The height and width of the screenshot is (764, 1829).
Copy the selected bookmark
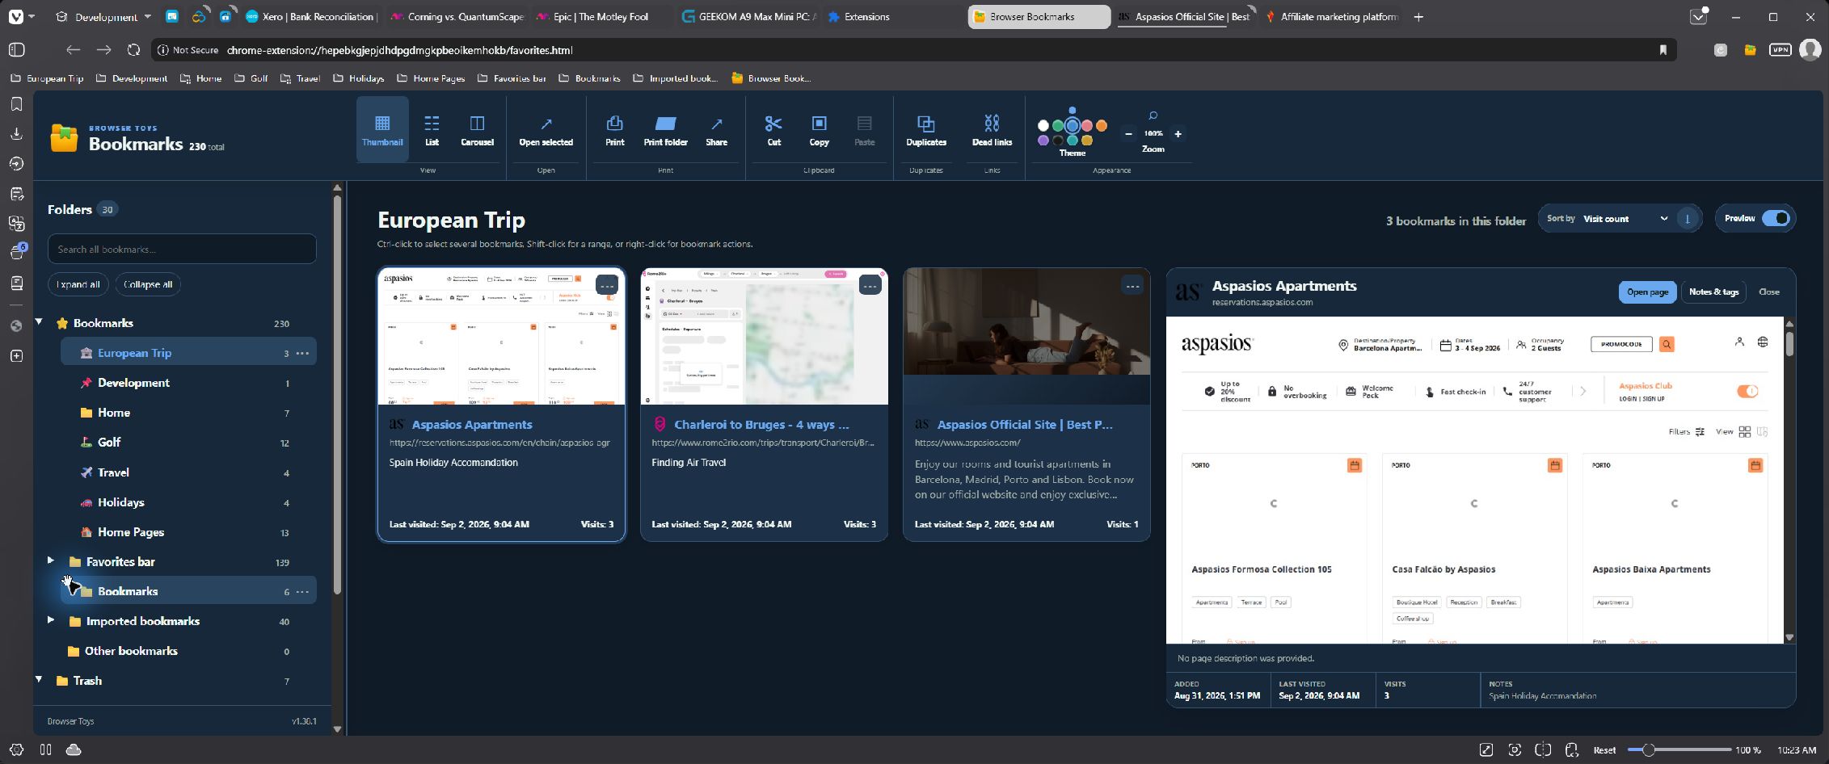pyautogui.click(x=819, y=130)
